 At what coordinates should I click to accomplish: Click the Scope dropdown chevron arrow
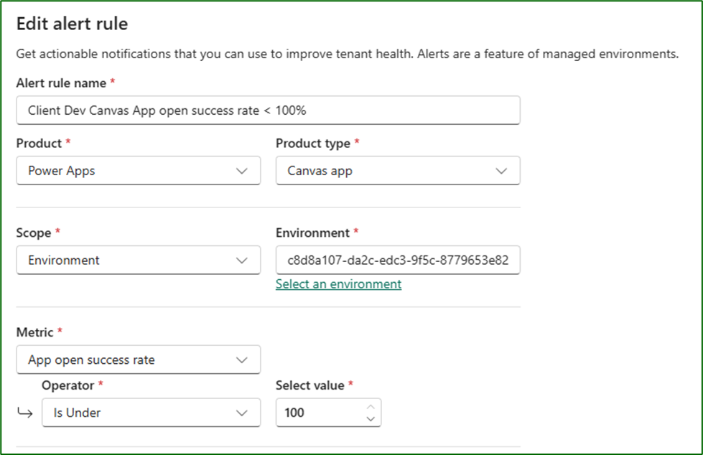pyautogui.click(x=242, y=261)
